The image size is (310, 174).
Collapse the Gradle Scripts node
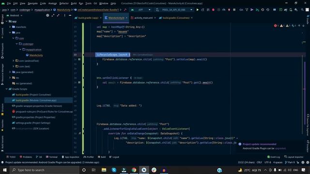[7, 89]
